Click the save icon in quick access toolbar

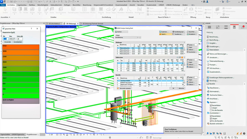[11, 2]
